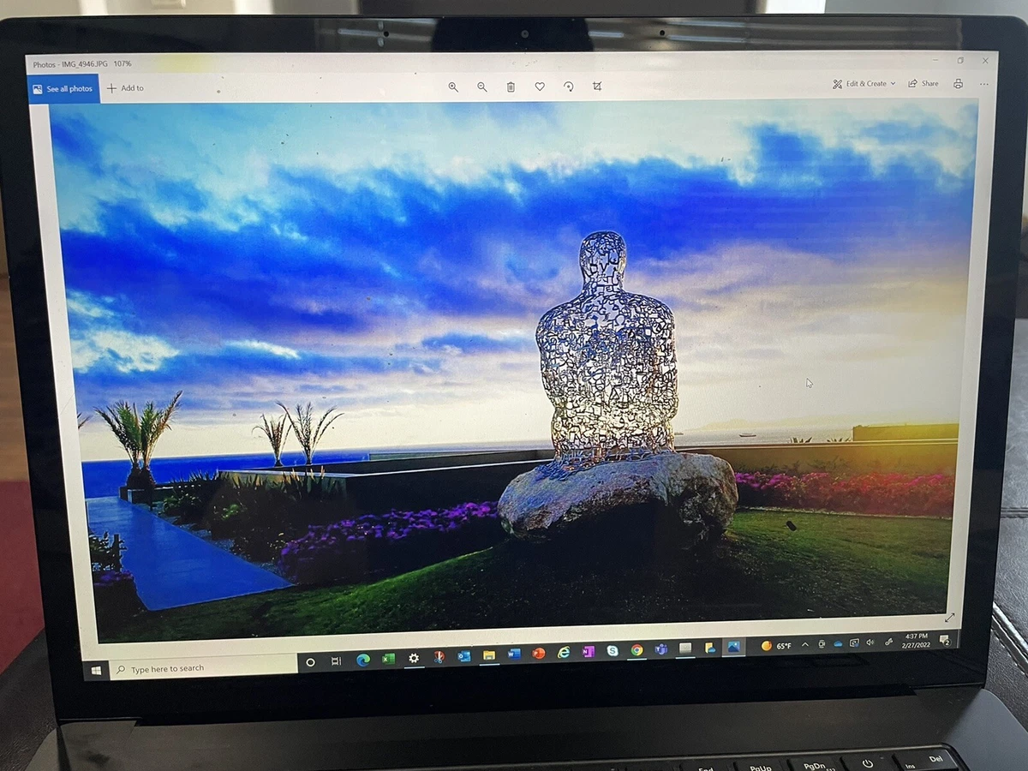Screen dimensions: 1028x771
Task: Open PowerPoint from the taskbar
Action: click(539, 654)
